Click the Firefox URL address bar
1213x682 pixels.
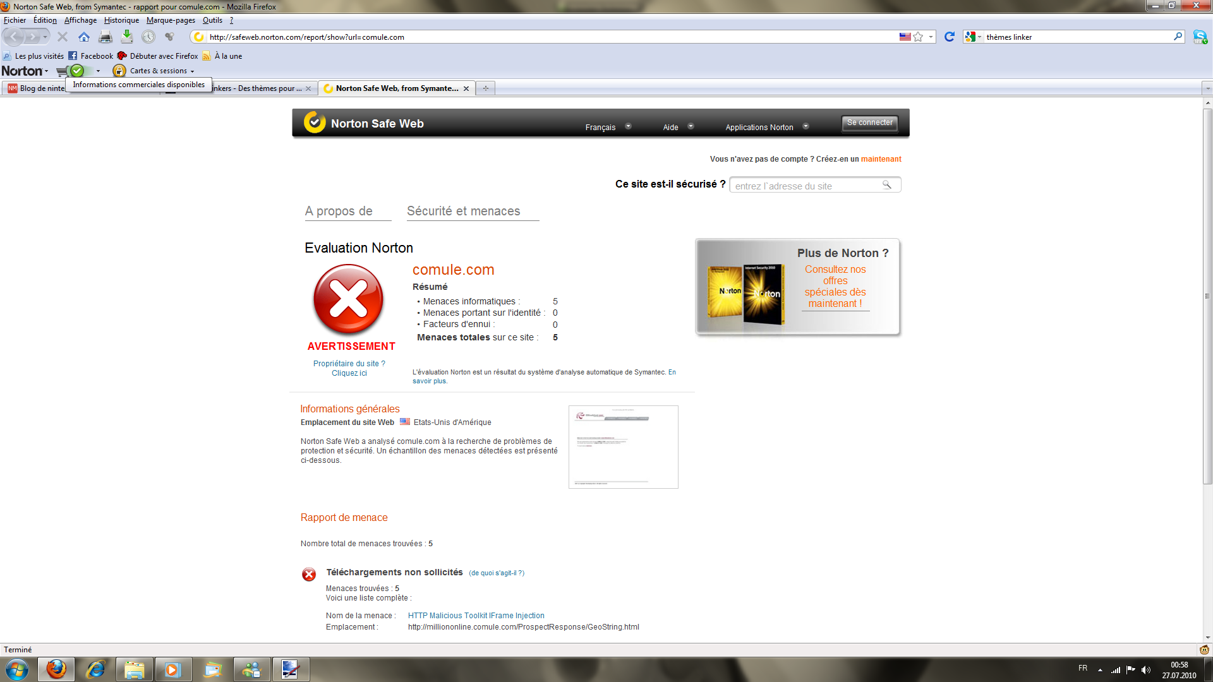(551, 37)
